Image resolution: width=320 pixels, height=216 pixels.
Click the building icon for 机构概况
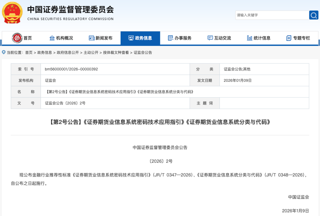(52, 38)
